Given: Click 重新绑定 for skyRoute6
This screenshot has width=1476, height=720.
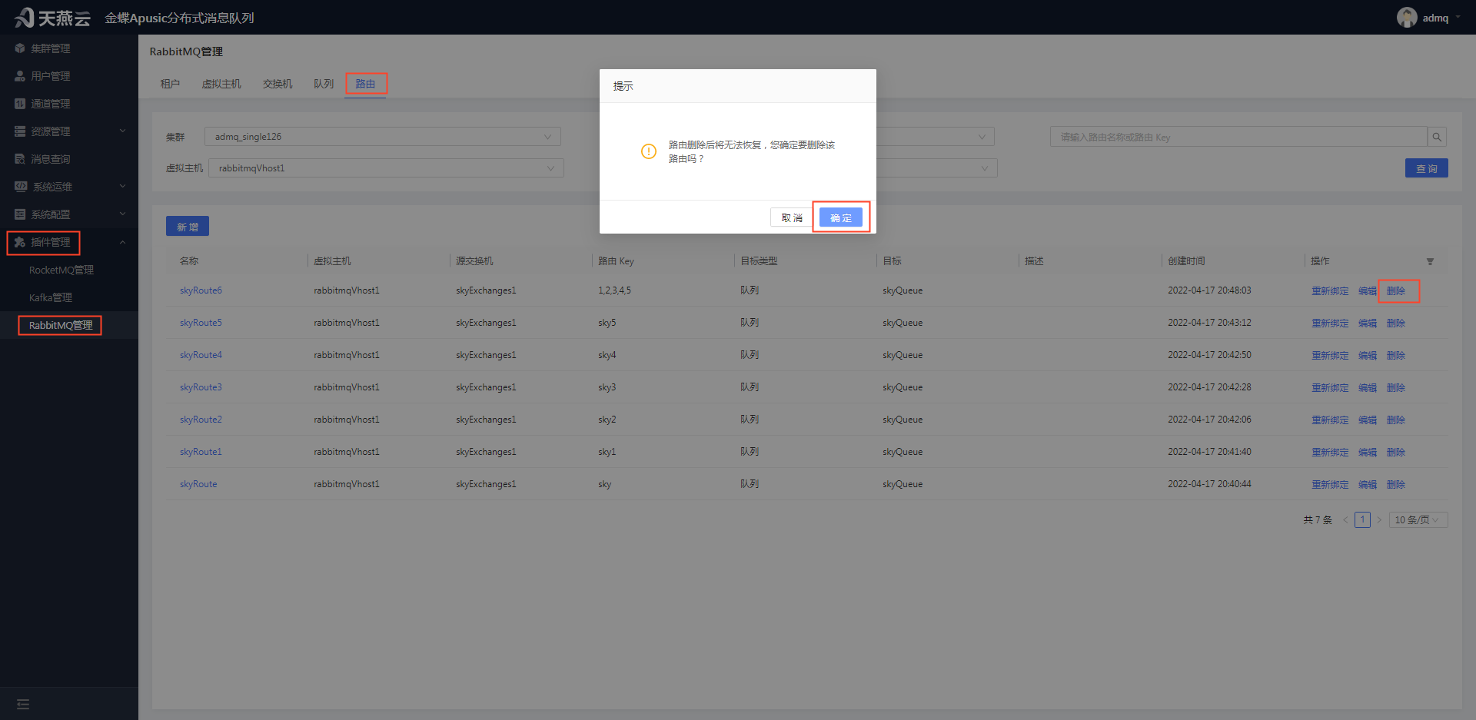Looking at the screenshot, I should (1330, 290).
